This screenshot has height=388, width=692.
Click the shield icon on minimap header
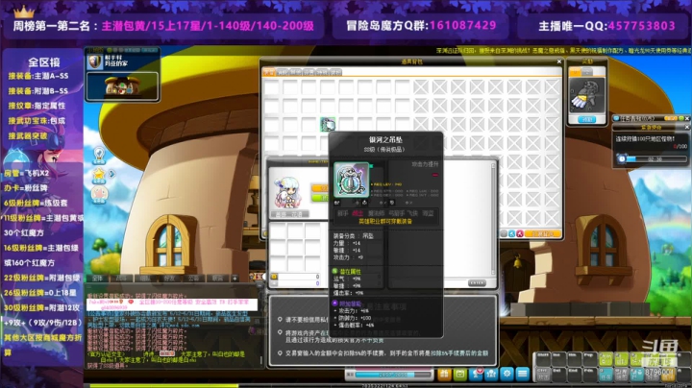coord(94,61)
